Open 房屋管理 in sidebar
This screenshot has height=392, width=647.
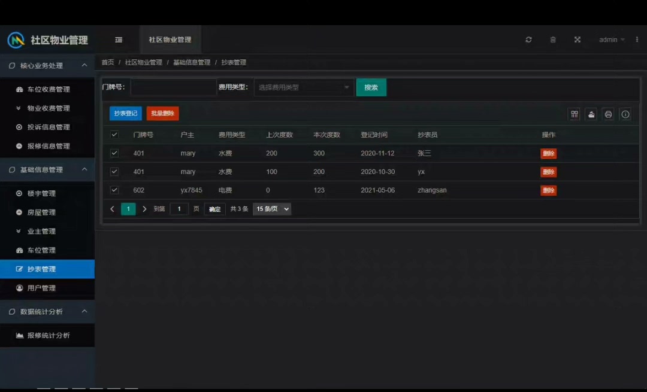[47, 212]
